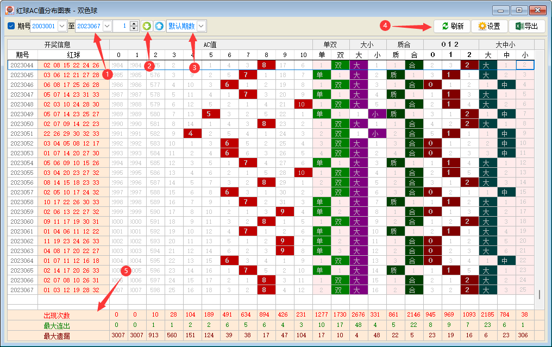
Task: Click the period count input field
Action: pos(121,26)
